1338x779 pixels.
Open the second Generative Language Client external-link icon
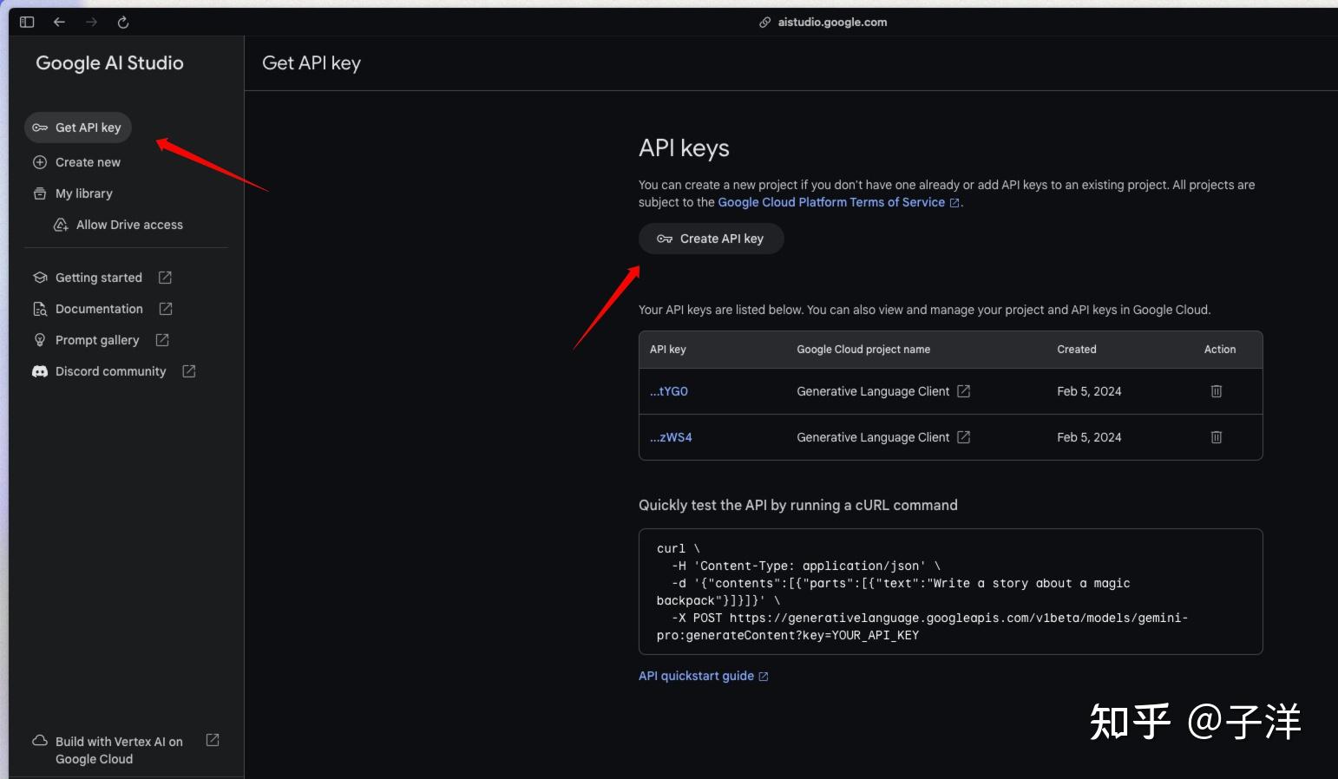(963, 437)
